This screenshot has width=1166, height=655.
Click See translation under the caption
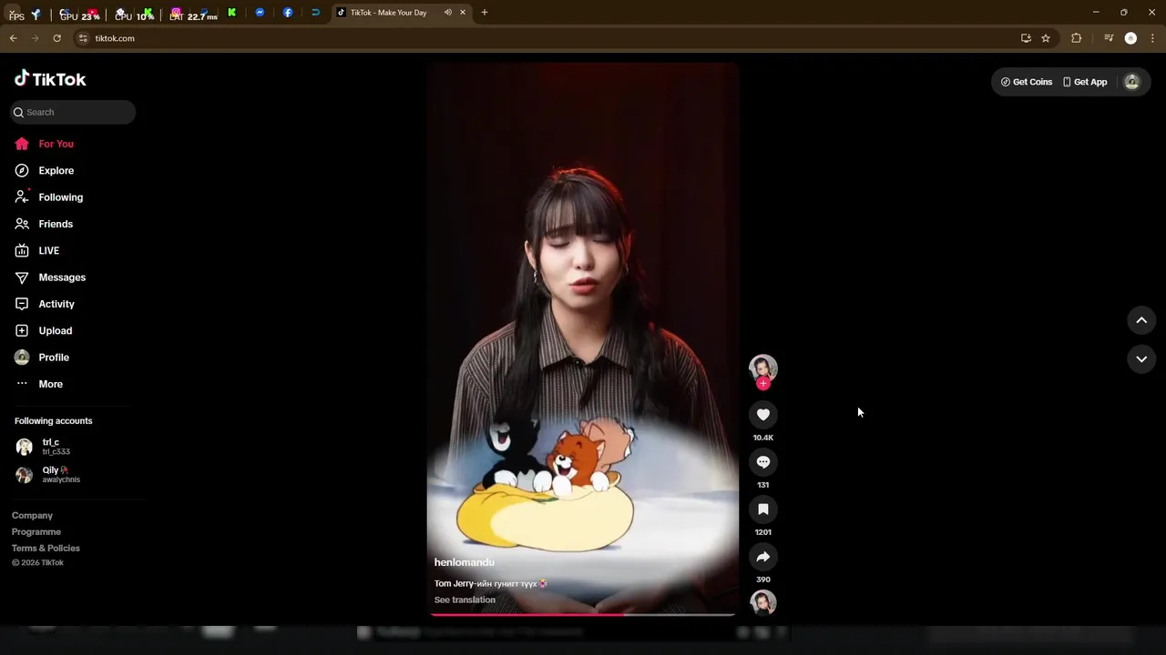coord(465,600)
